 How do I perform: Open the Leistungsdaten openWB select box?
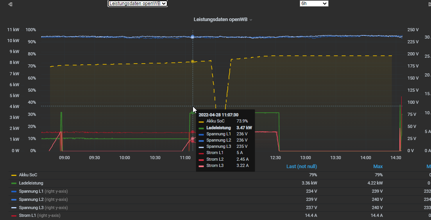click(x=138, y=4)
